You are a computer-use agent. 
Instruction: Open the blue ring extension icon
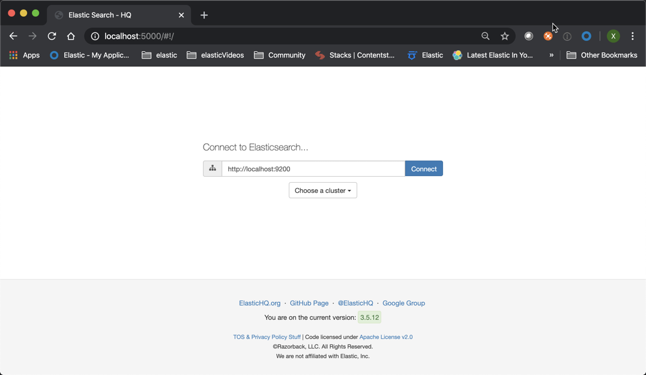586,36
